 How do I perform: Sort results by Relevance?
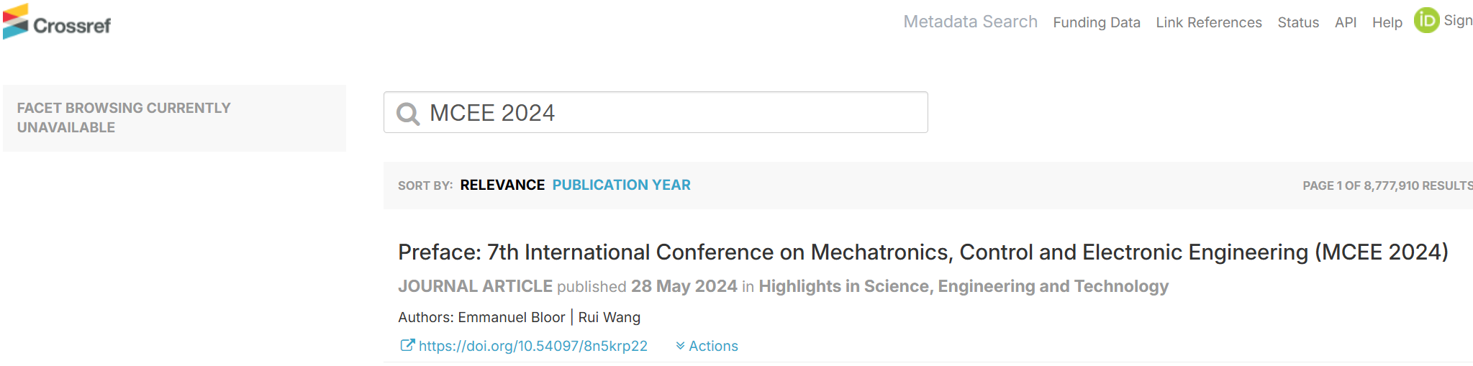coord(502,185)
